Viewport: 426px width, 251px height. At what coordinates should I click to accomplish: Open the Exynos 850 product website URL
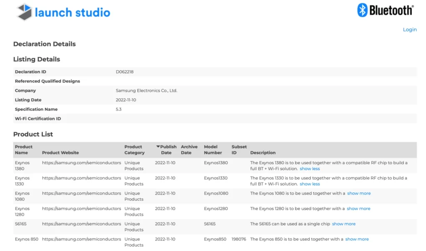coord(82,239)
